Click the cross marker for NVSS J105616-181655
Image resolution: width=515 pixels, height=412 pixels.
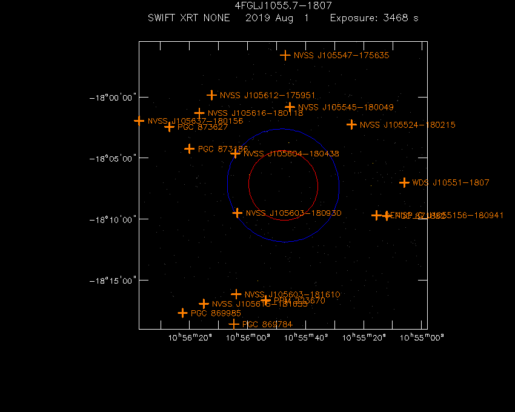point(204,304)
